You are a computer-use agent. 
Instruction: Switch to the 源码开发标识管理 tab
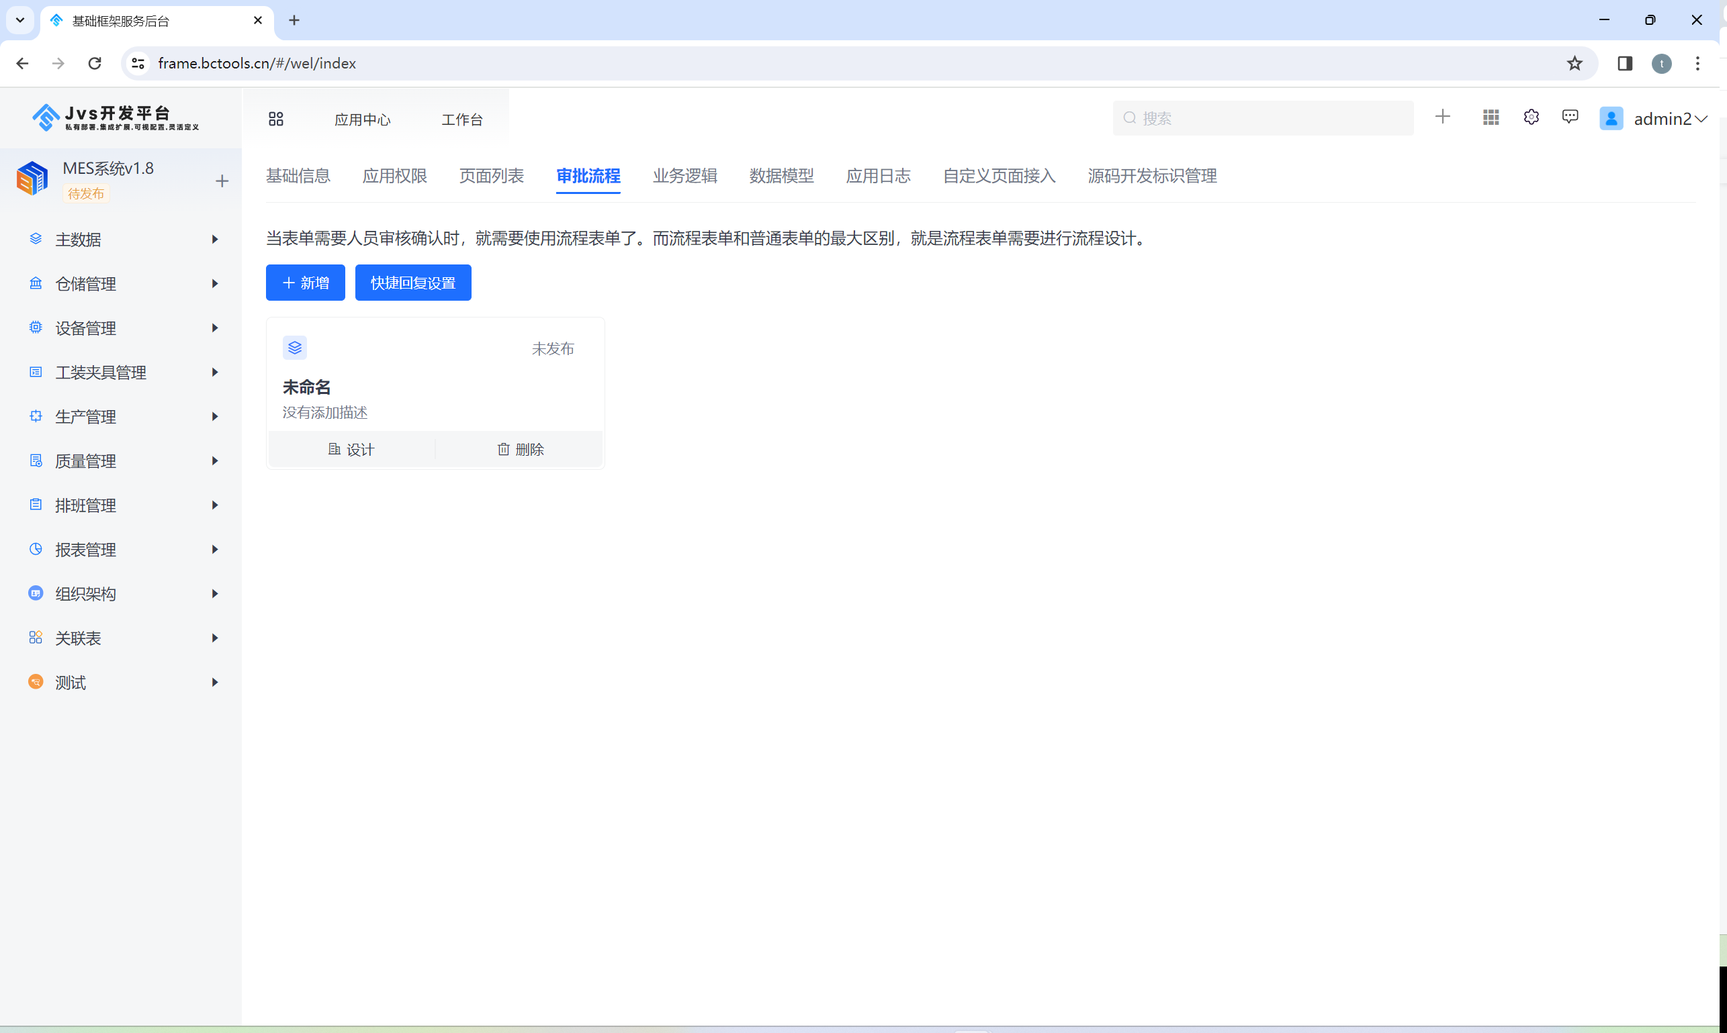click(1153, 176)
